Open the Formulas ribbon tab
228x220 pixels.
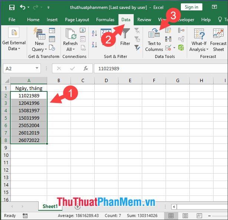click(x=105, y=20)
